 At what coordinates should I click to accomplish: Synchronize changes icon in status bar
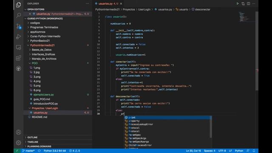(x=39, y=151)
